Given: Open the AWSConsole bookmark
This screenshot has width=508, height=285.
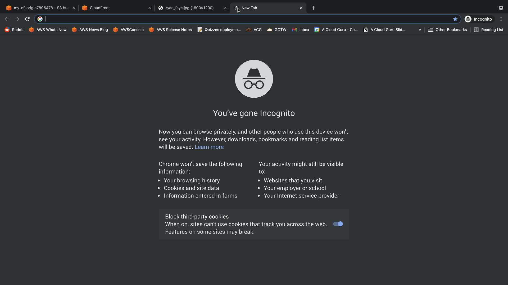Looking at the screenshot, I should pos(129,30).
